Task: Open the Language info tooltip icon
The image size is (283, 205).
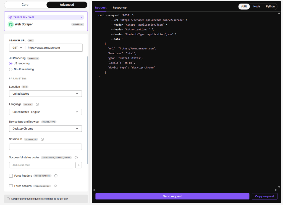Action: pos(37,104)
